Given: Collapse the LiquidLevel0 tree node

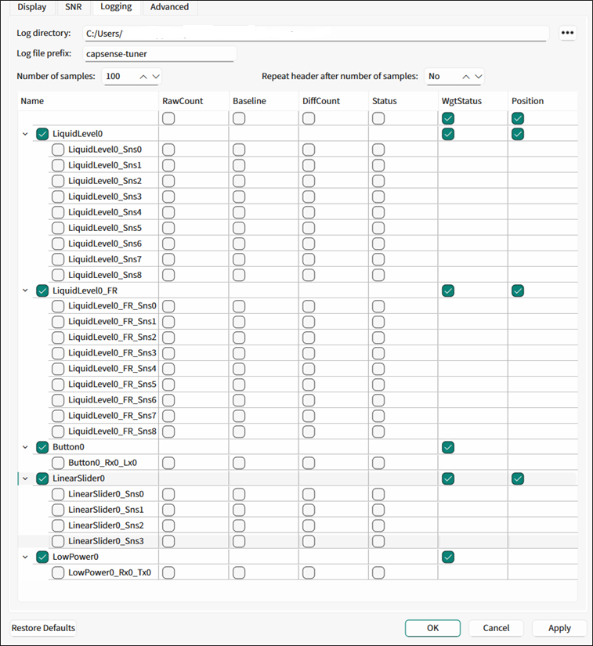Looking at the screenshot, I should (25, 134).
